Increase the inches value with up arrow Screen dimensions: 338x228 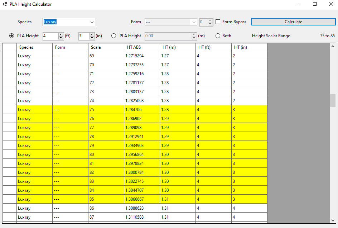(92, 34)
